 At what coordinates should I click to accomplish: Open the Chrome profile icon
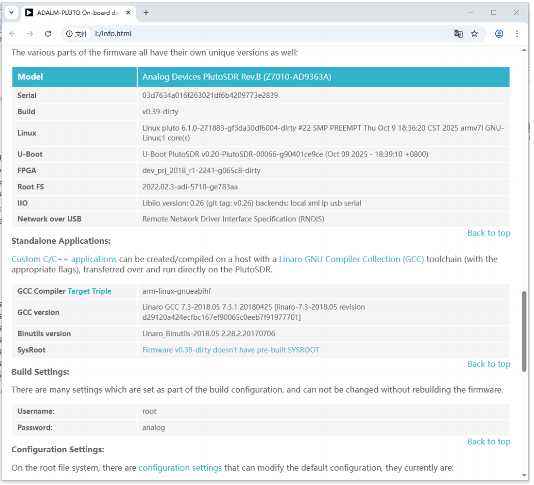[499, 34]
